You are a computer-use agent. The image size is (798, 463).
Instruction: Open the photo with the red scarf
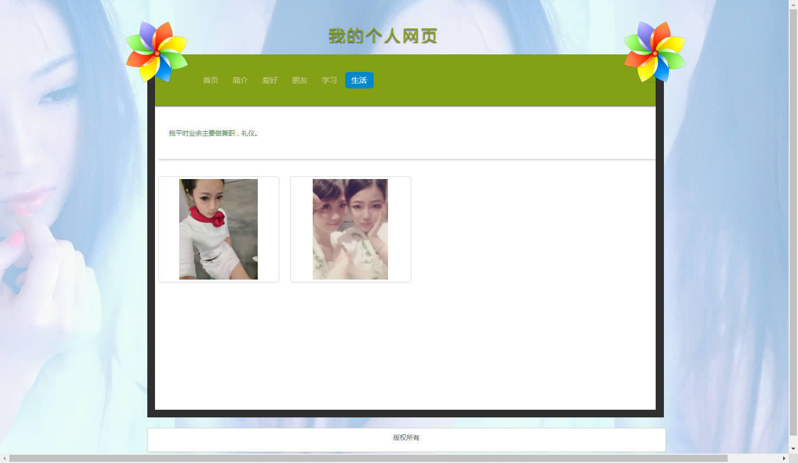click(x=218, y=229)
